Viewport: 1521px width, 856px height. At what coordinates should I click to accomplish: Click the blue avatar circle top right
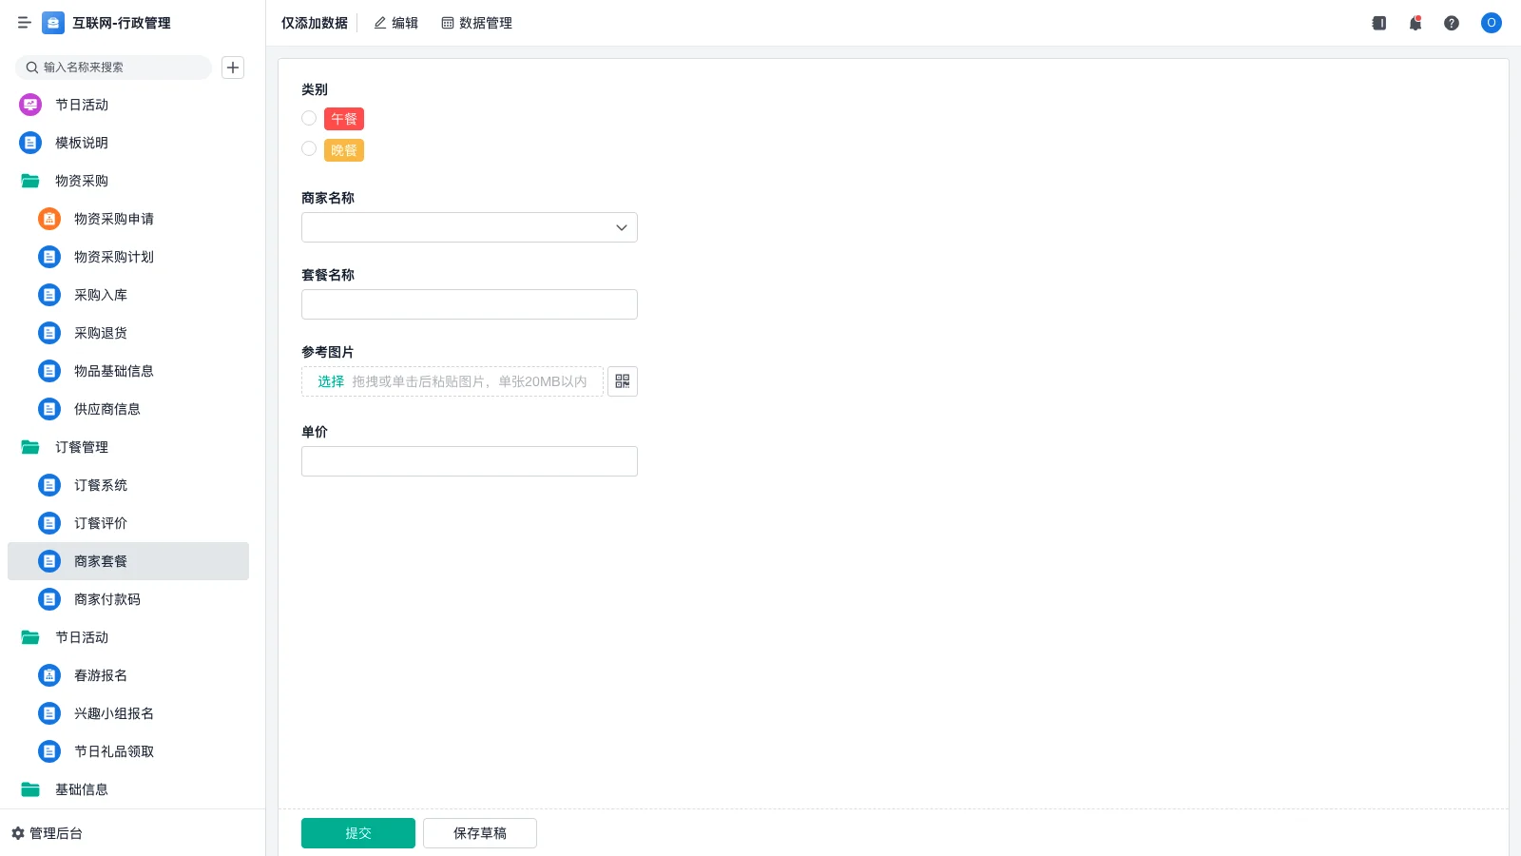pos(1491,23)
